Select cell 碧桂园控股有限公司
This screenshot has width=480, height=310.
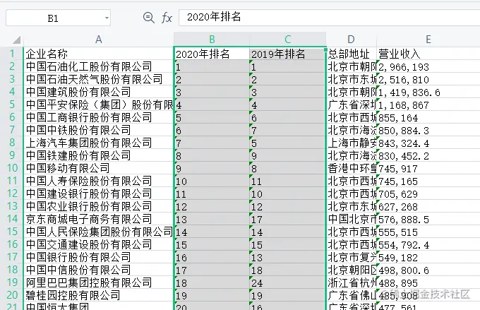tap(99, 295)
